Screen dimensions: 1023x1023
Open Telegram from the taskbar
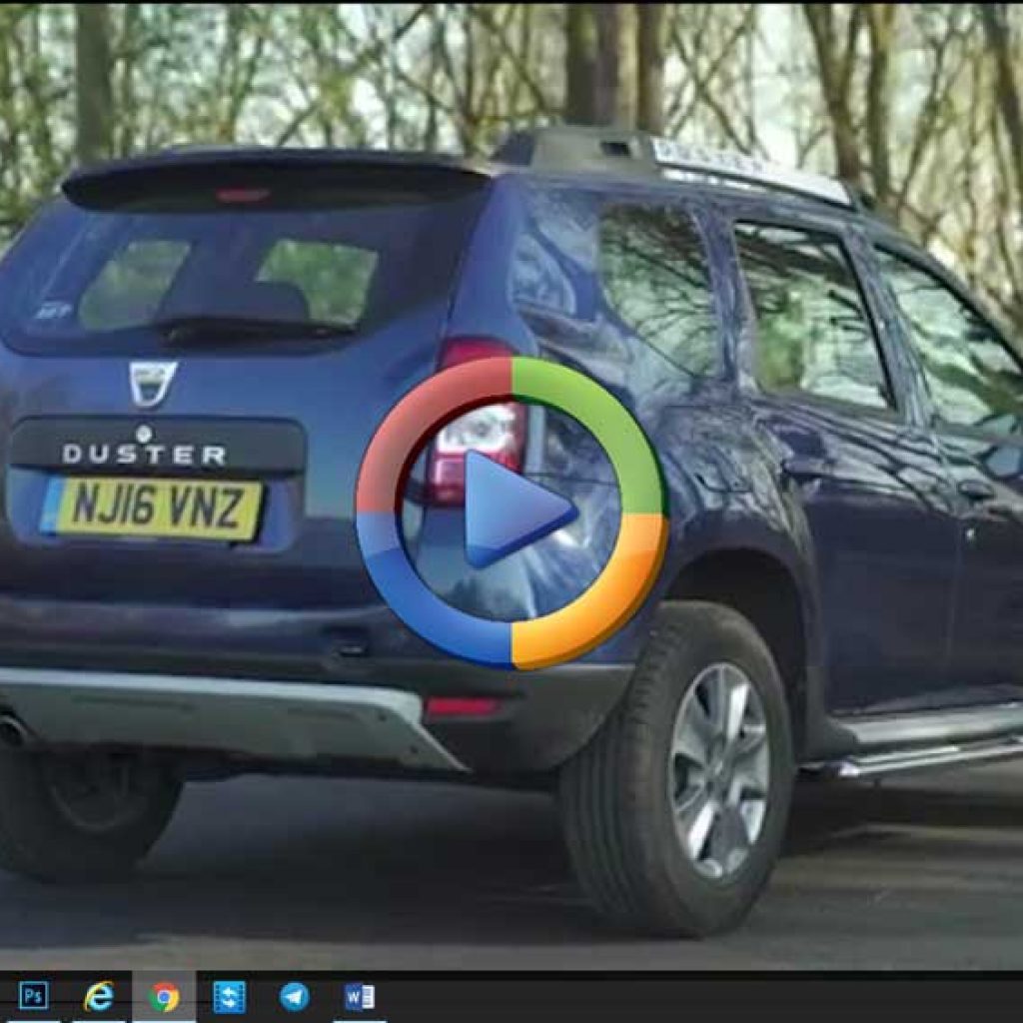coord(294,996)
